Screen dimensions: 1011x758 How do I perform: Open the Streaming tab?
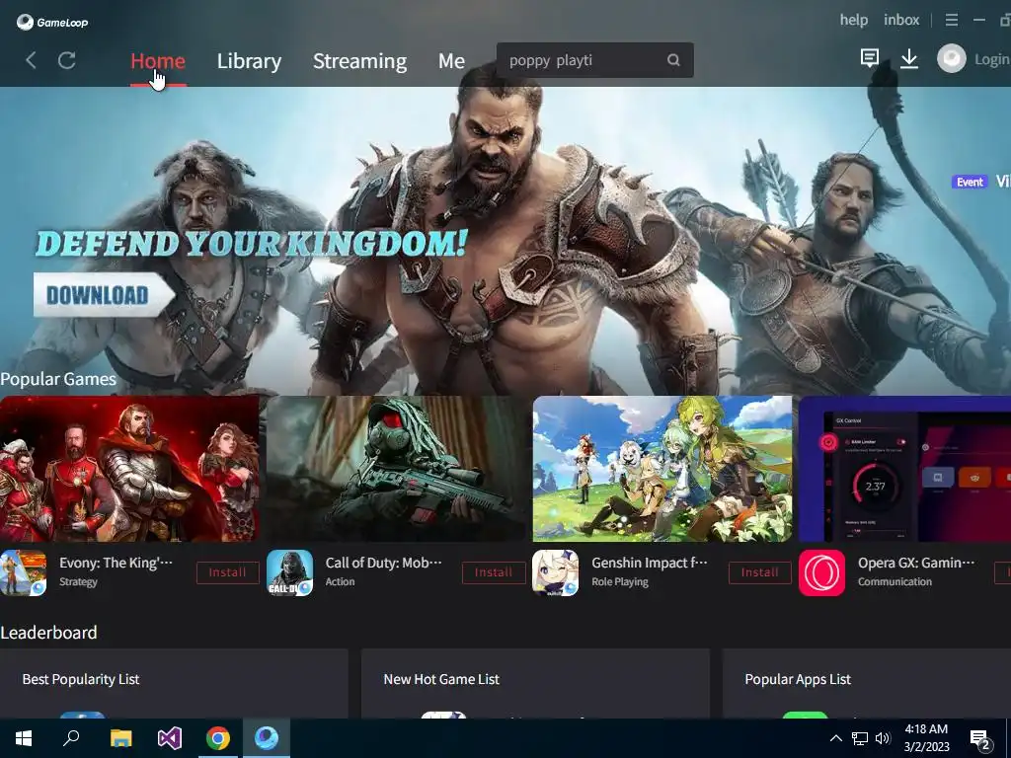[x=359, y=60]
